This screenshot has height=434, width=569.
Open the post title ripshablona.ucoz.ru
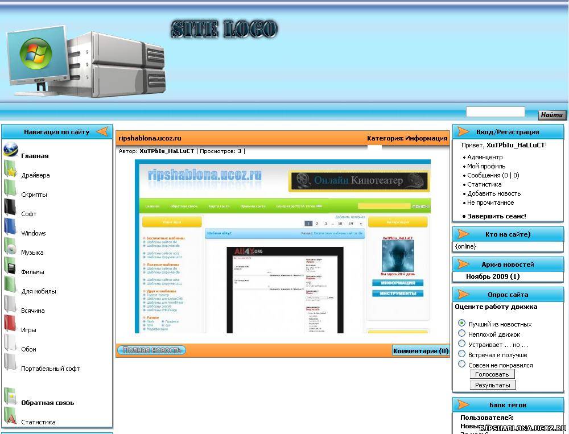(x=150, y=138)
